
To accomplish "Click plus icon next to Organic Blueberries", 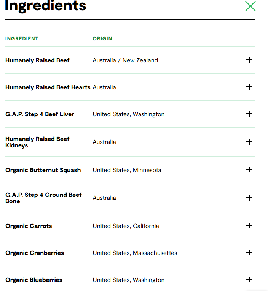I will pyautogui.click(x=249, y=280).
